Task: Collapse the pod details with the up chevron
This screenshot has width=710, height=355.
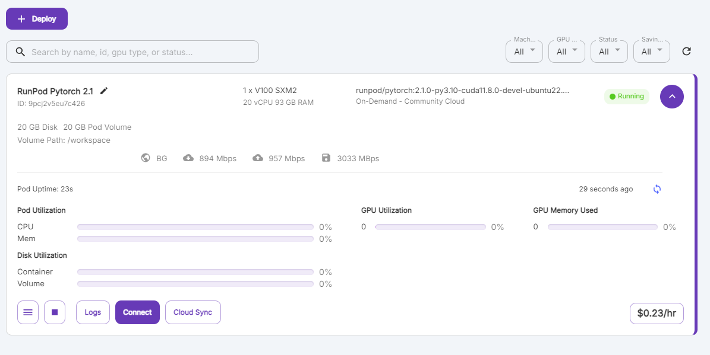Action: 672,96
